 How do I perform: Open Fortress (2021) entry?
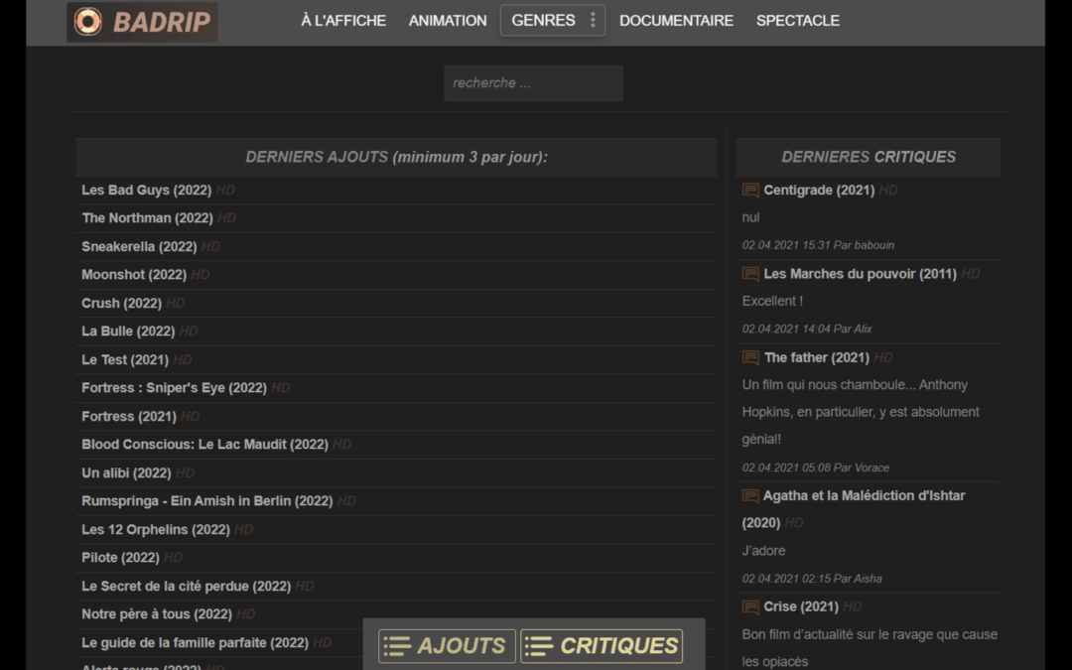pos(128,416)
